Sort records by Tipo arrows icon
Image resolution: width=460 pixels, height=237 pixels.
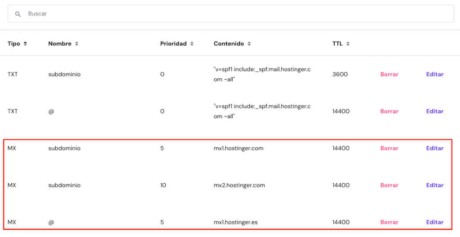pyautogui.click(x=26, y=44)
